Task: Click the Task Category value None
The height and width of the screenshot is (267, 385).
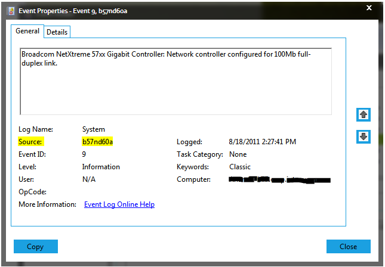Action: pyautogui.click(x=238, y=154)
